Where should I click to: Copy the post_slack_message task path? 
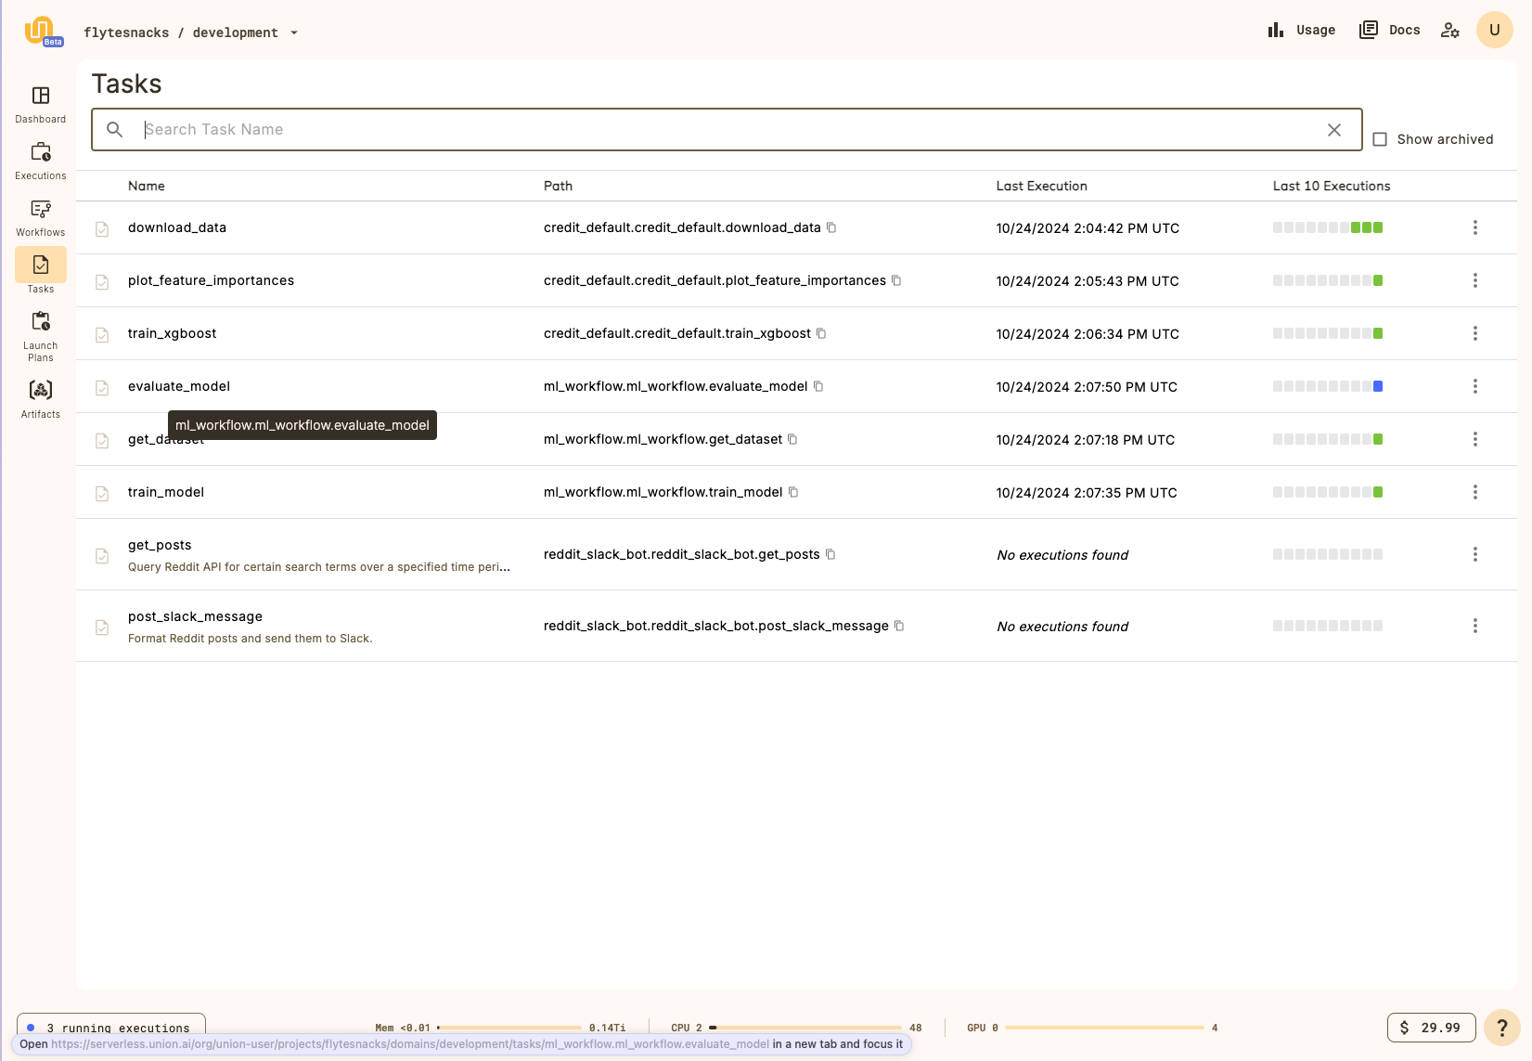(x=898, y=626)
